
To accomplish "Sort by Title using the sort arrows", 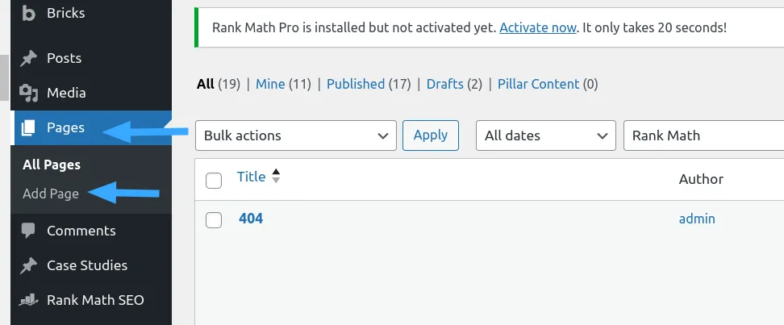I will [x=276, y=176].
